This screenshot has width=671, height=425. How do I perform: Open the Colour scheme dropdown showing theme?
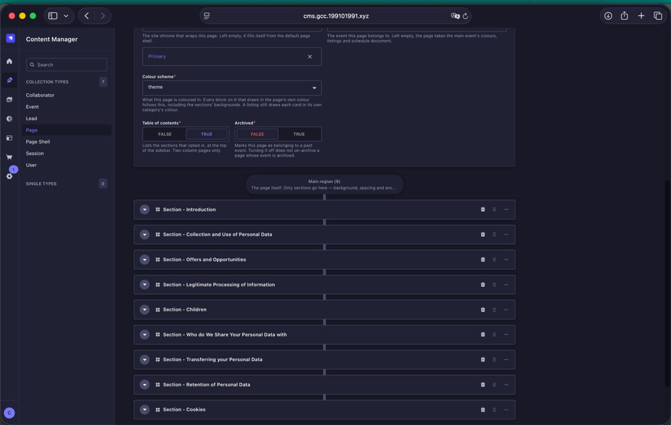[232, 88]
